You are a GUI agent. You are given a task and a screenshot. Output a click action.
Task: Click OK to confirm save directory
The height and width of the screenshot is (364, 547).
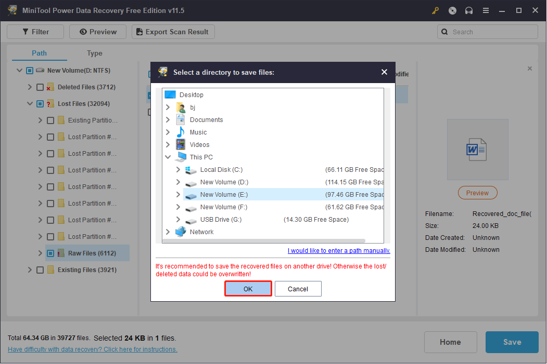(x=248, y=289)
